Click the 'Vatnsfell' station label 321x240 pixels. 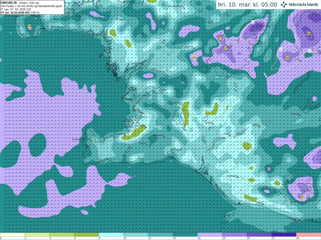(295, 114)
